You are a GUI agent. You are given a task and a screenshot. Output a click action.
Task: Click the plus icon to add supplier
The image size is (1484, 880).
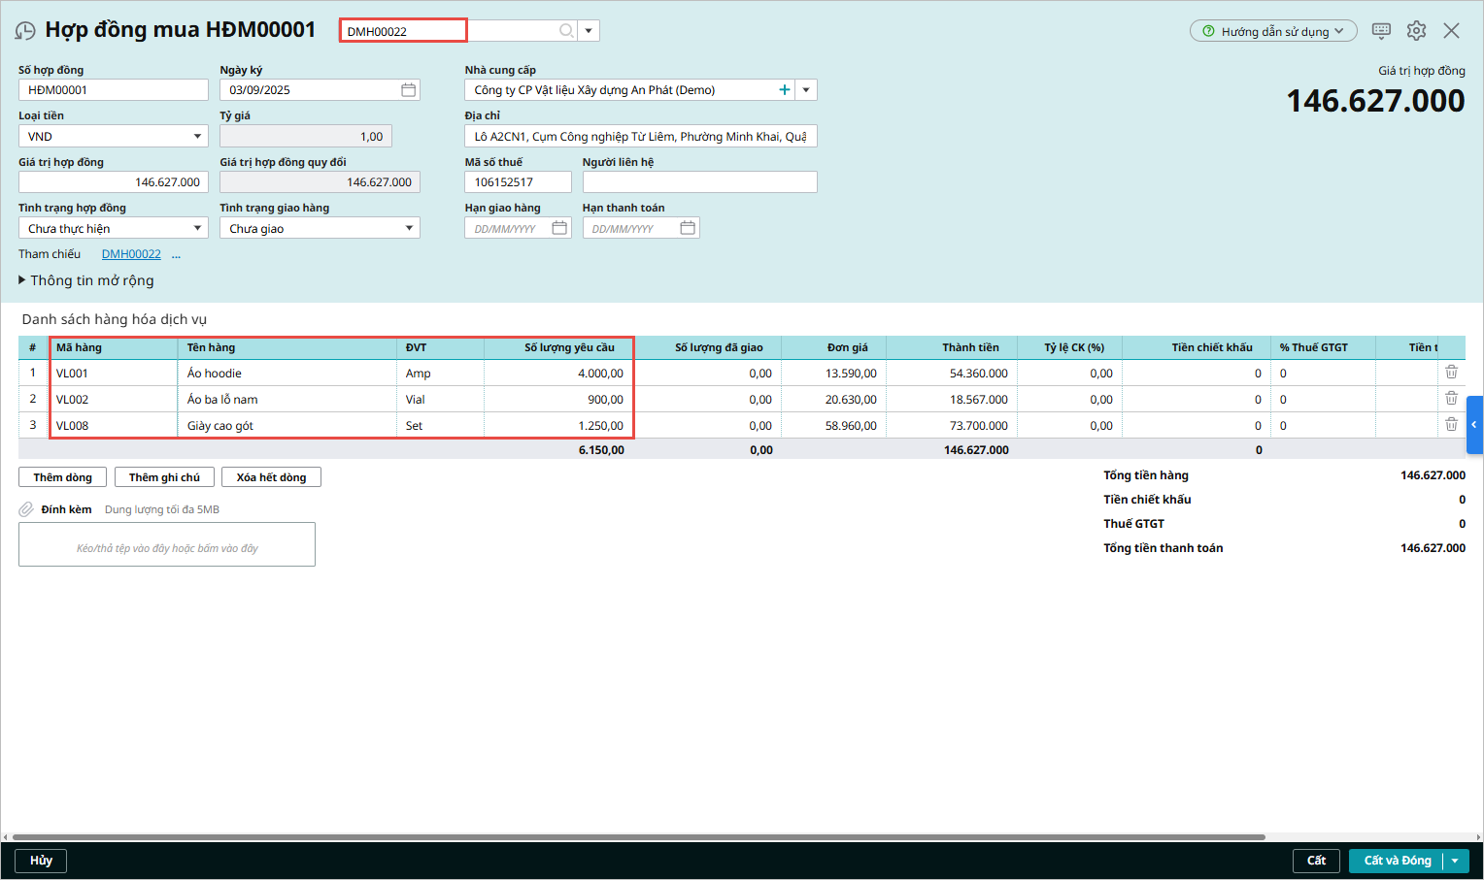click(785, 90)
